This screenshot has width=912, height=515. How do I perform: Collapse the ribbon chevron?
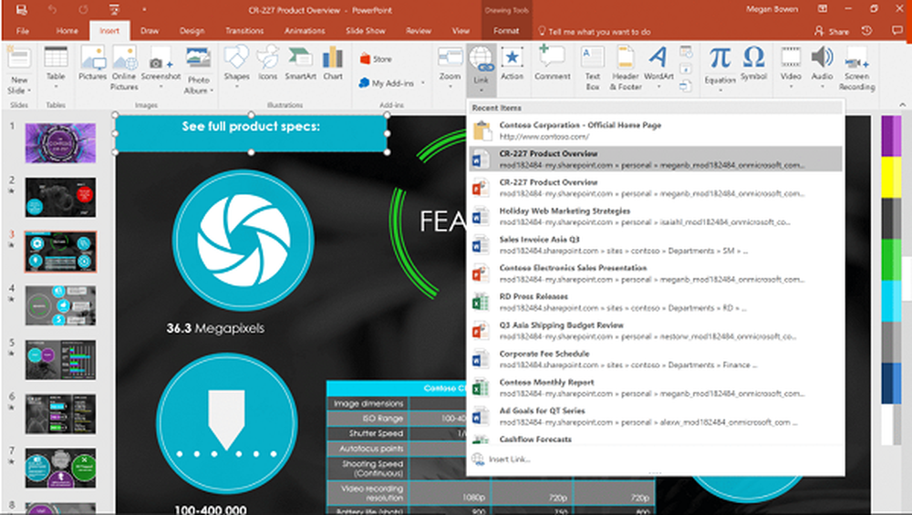pyautogui.click(x=902, y=105)
